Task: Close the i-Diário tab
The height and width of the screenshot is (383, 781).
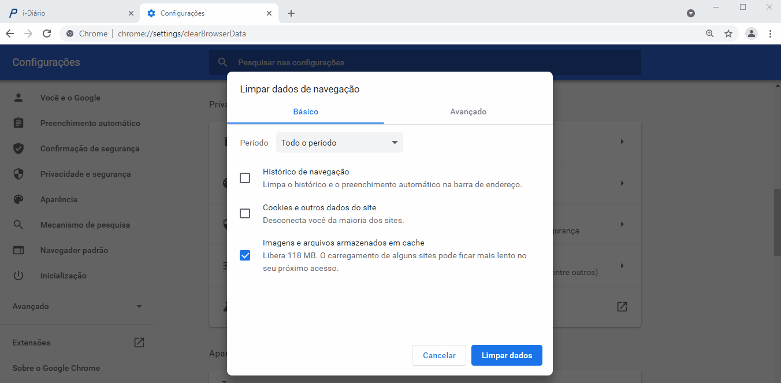Action: (131, 13)
